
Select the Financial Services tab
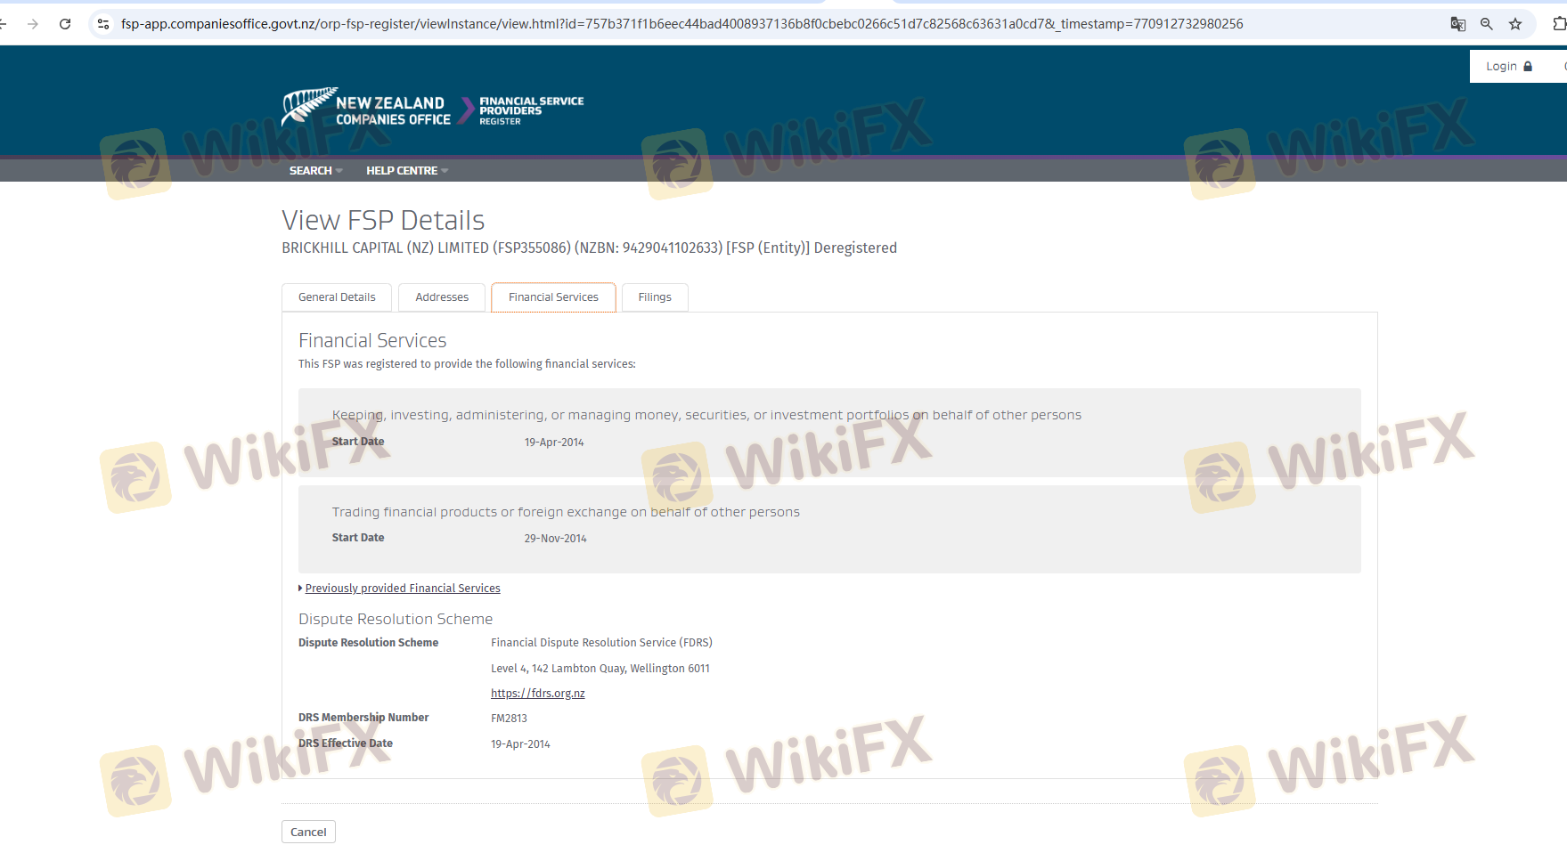click(x=553, y=297)
